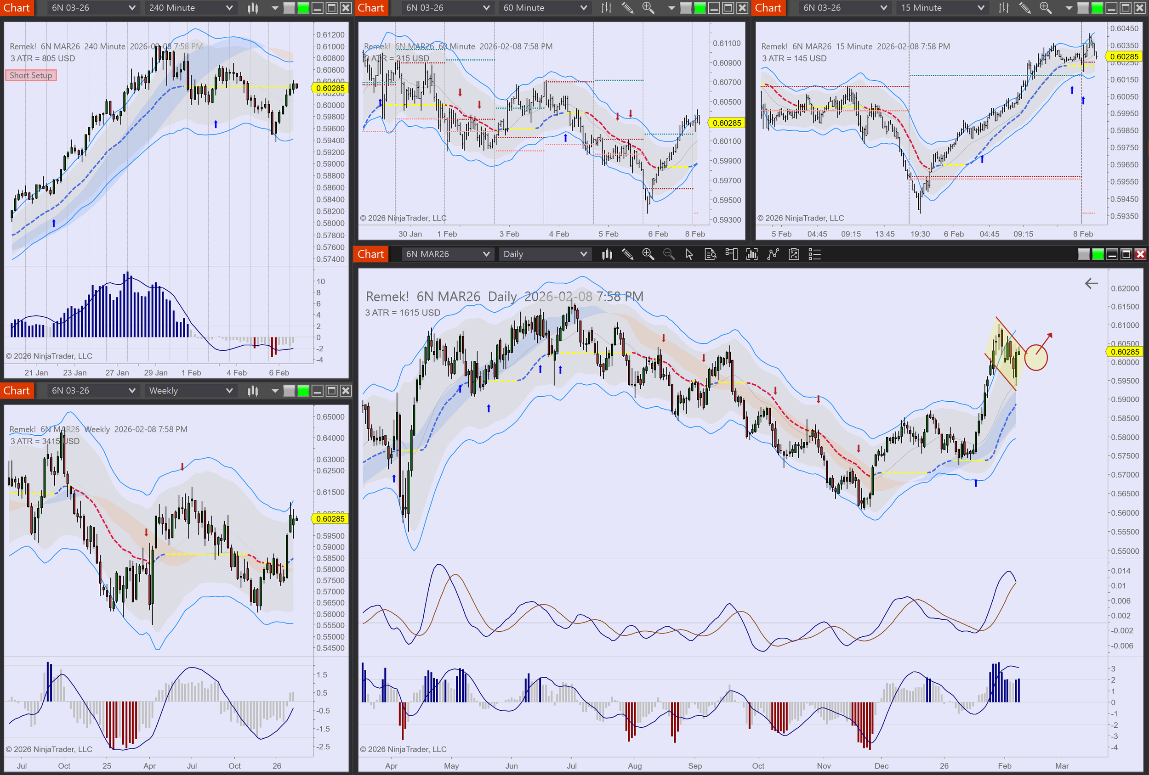Open Data Box icon on Daily toolbar
This screenshot has height=775, width=1149.
(x=710, y=254)
